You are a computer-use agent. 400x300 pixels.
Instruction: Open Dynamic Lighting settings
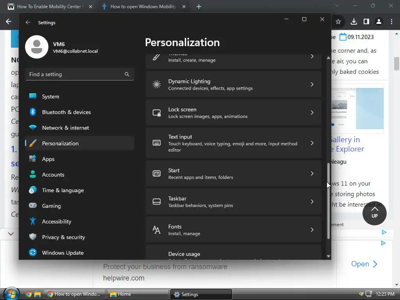coord(234,84)
